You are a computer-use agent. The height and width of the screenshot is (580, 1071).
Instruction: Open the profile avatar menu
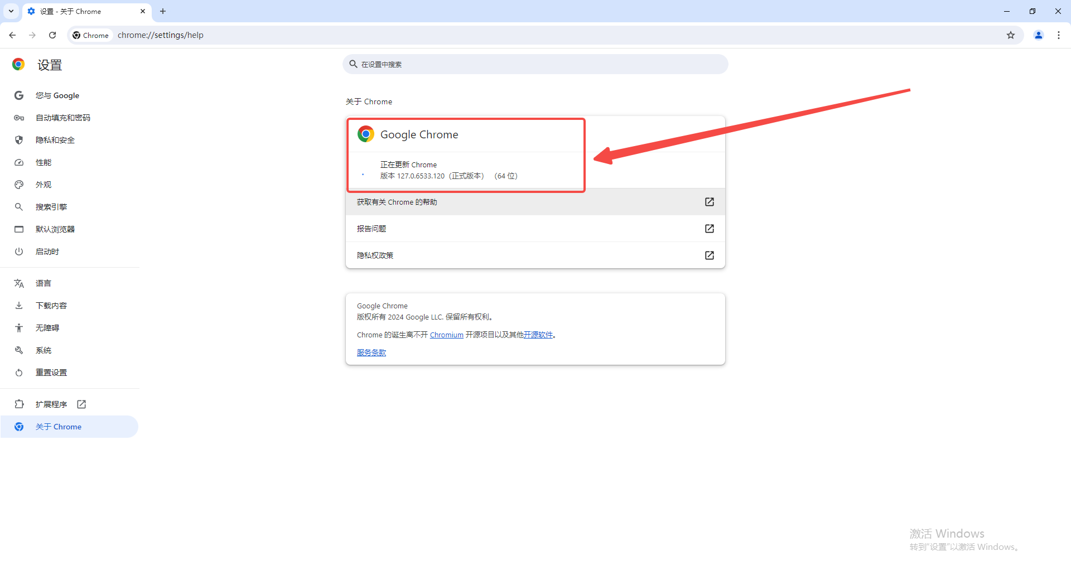tap(1039, 35)
